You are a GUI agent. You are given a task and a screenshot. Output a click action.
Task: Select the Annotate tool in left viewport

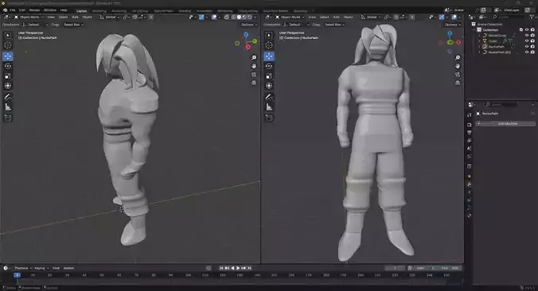click(x=8, y=97)
